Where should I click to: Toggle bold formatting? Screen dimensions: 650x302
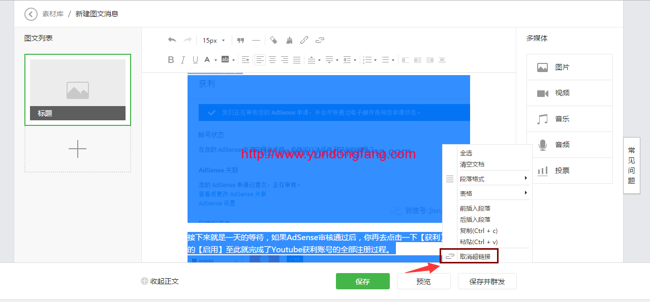click(x=171, y=60)
